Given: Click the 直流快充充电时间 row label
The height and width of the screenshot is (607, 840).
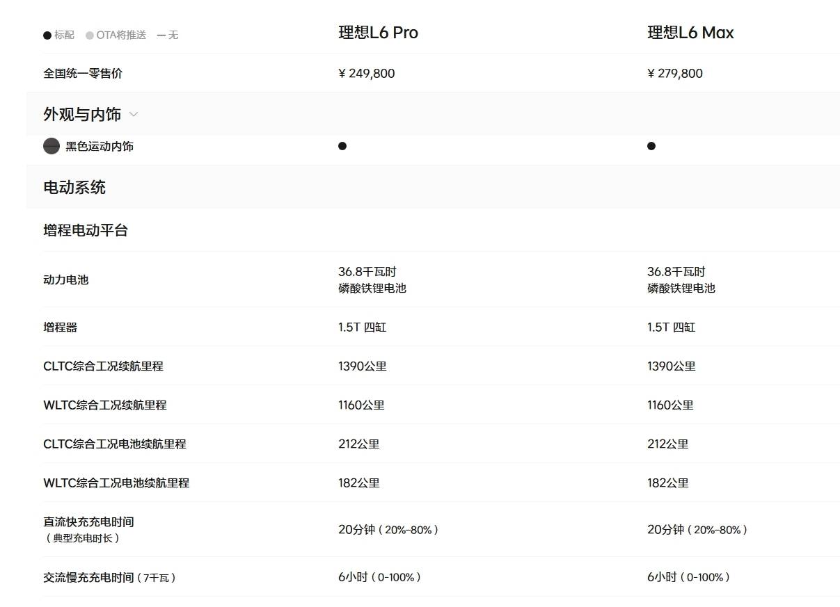Looking at the screenshot, I should tap(88, 522).
